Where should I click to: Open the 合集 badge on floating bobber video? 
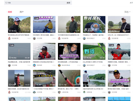12,45
